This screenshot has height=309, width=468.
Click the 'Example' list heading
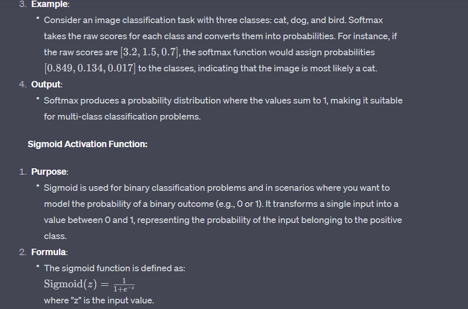click(x=49, y=5)
